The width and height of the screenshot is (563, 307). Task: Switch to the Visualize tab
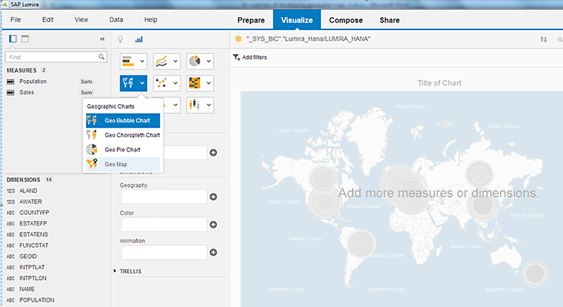pos(297,20)
